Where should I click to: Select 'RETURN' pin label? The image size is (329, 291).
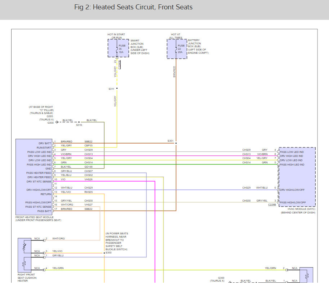click(46, 194)
